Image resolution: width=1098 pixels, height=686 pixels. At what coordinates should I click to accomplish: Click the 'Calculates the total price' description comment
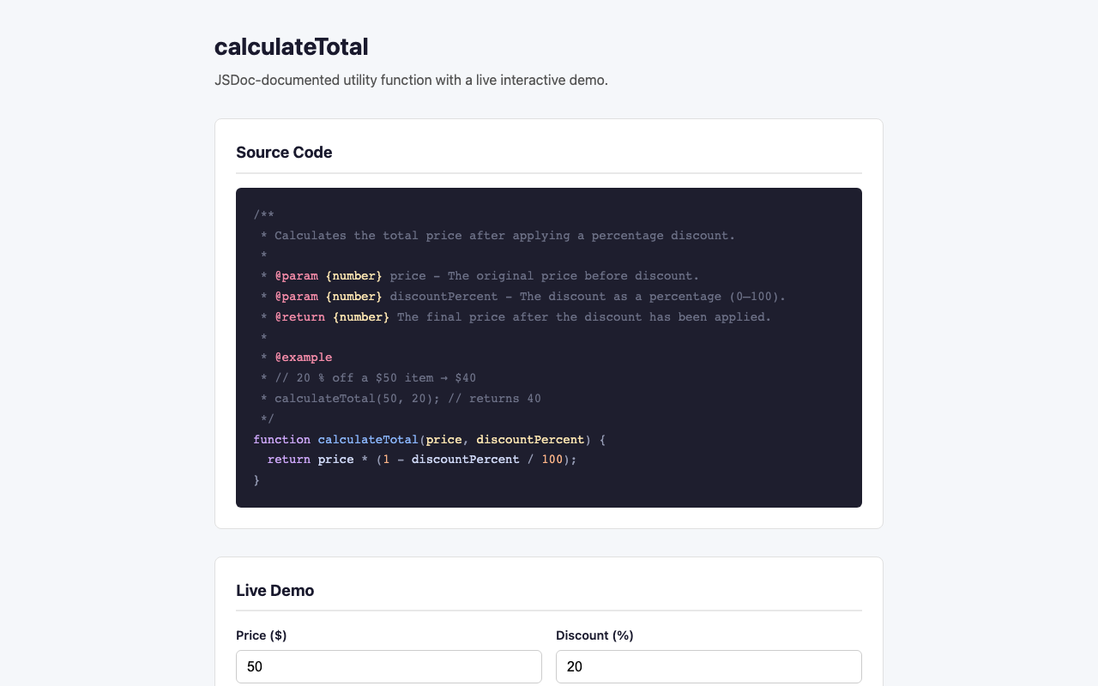[505, 236]
